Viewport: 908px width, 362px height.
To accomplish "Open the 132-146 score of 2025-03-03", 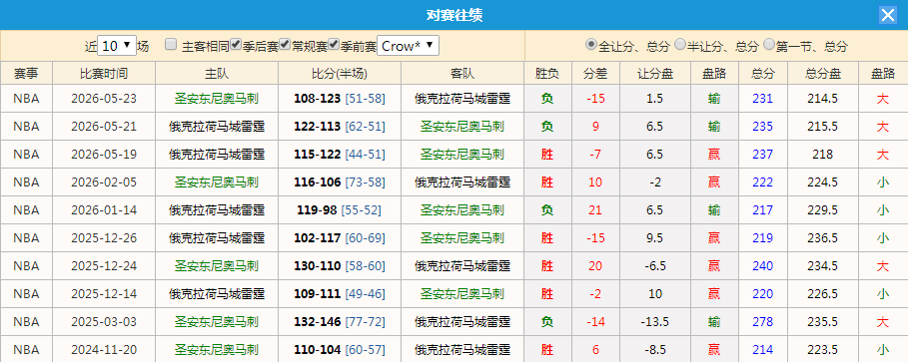I will click(x=318, y=321).
